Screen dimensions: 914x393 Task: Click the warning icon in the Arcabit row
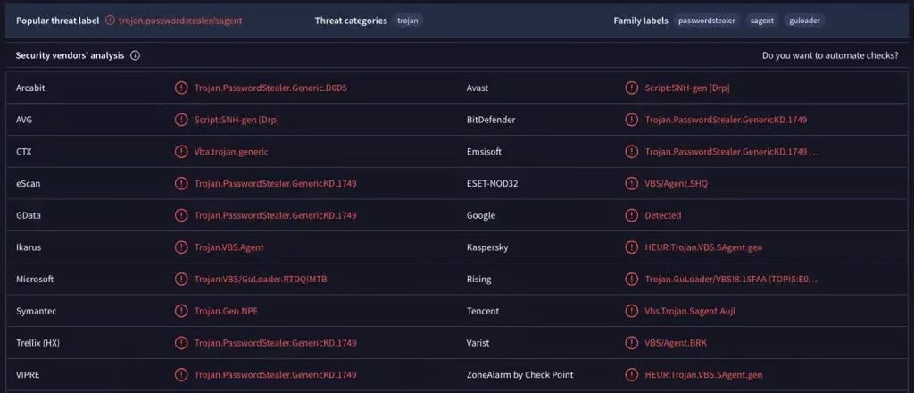[181, 88]
